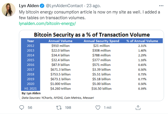The image size is (168, 114).
Task: Click the H1 2021 row in the table image
Action: 92,89
